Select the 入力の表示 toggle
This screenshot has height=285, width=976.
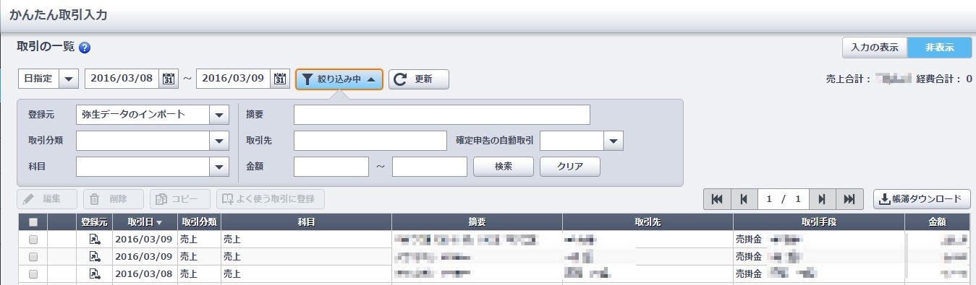(875, 48)
